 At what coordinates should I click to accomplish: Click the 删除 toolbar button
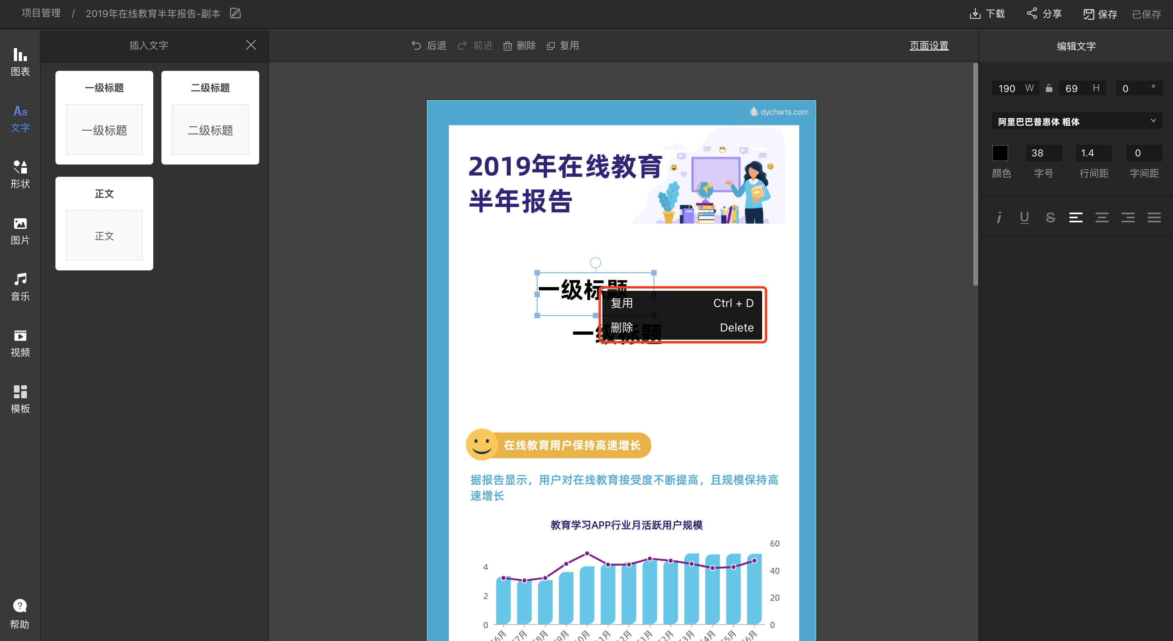pos(520,46)
